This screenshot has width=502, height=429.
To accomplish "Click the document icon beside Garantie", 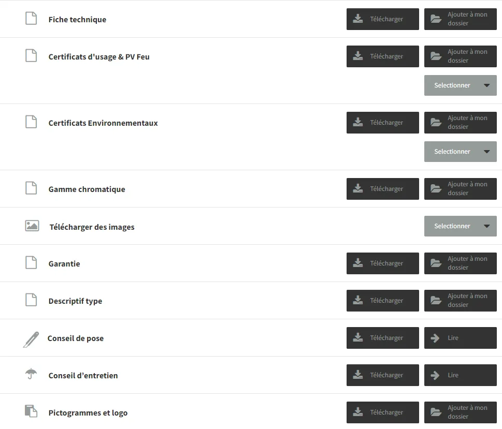I will 31,263.
